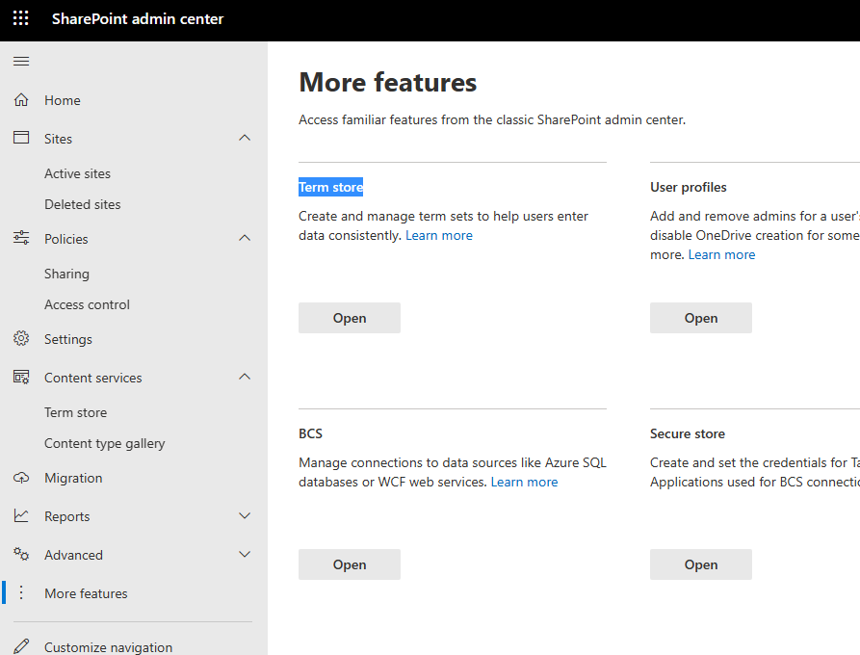Click the User profiles heading

click(x=689, y=187)
